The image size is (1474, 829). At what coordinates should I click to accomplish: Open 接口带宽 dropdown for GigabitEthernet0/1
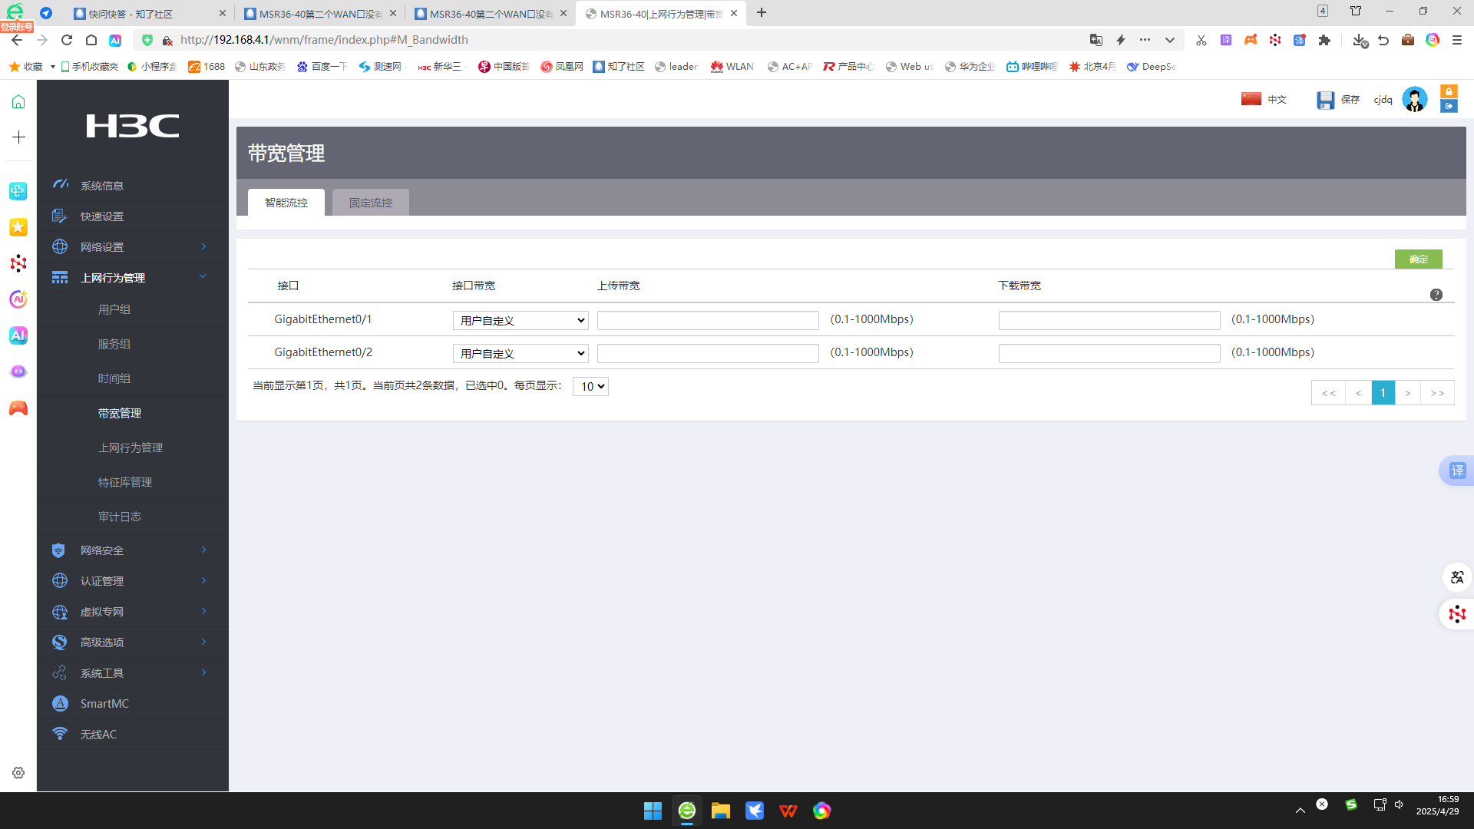521,320
